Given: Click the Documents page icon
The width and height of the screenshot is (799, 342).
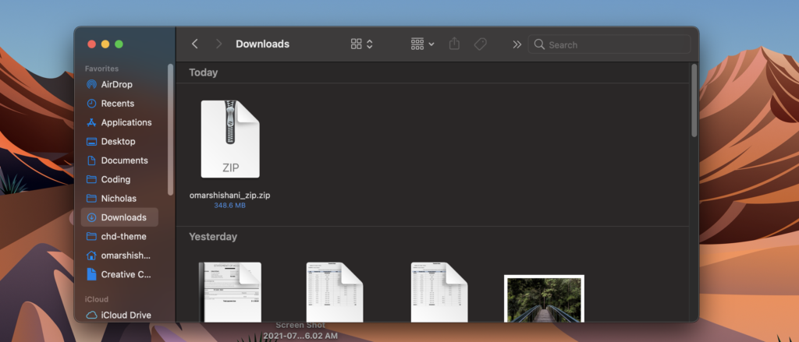Looking at the screenshot, I should click(92, 160).
